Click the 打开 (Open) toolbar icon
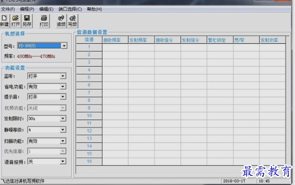 pos(16,21)
